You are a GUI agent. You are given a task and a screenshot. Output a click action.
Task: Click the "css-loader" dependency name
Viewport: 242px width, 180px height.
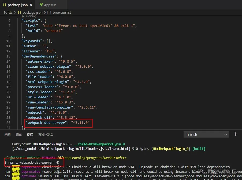pos(38,72)
